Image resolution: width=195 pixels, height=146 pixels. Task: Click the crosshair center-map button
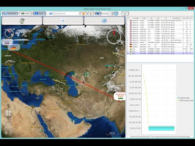(x=63, y=21)
